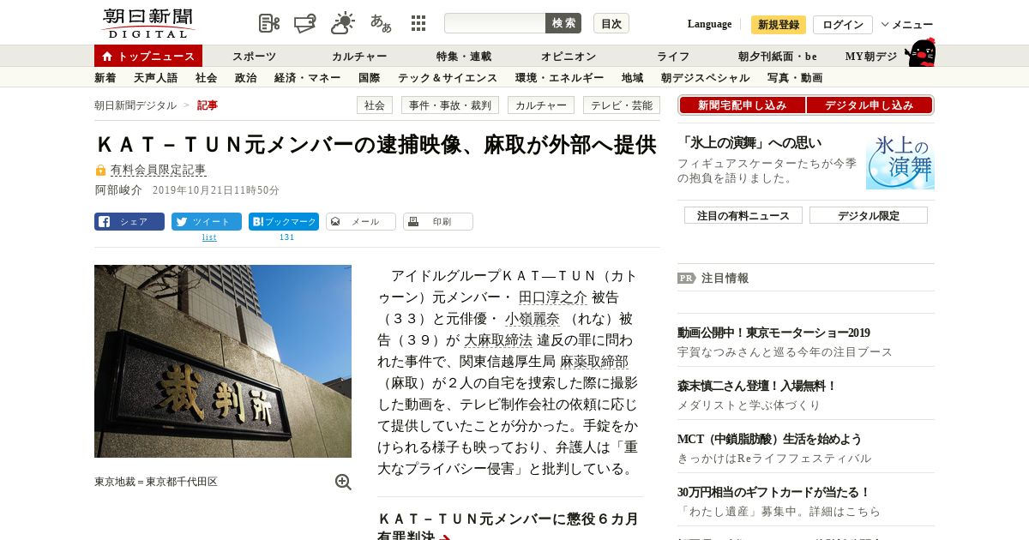Open the grid apps menu icon
The height and width of the screenshot is (540, 1029).
(418, 23)
